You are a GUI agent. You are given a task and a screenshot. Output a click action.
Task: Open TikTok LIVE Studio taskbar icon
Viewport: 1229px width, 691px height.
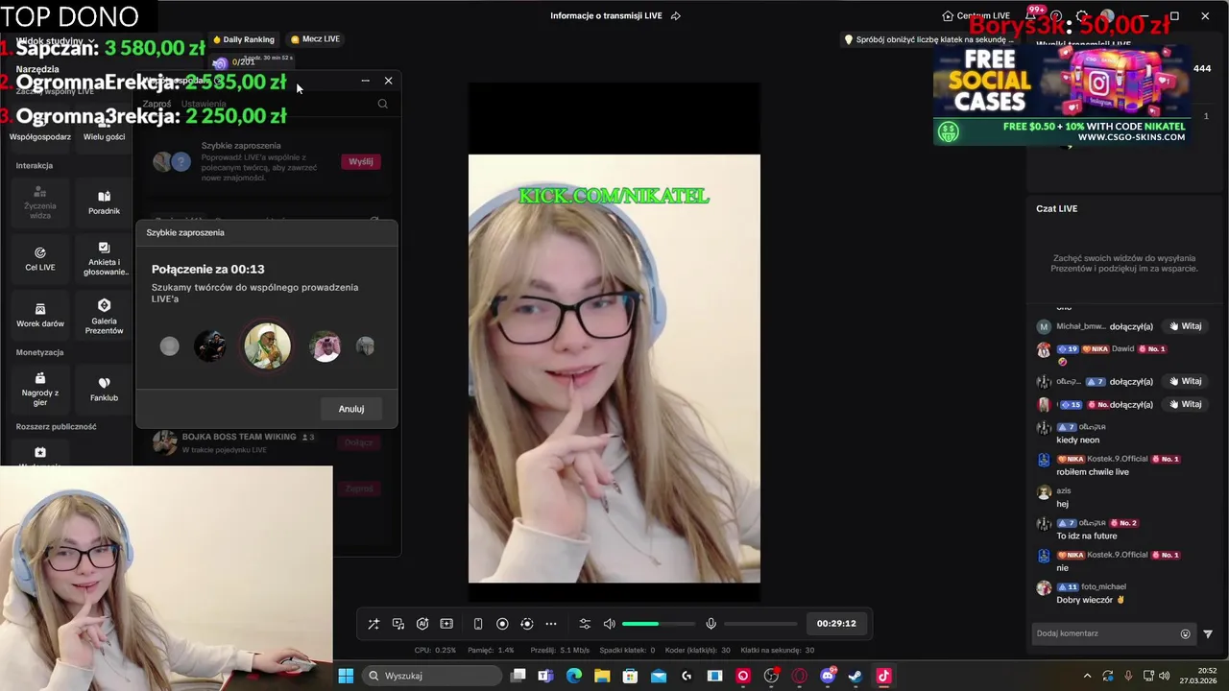883,676
